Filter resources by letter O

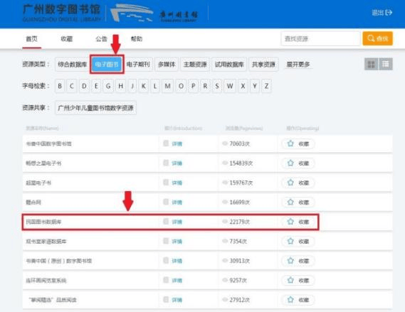181,86
